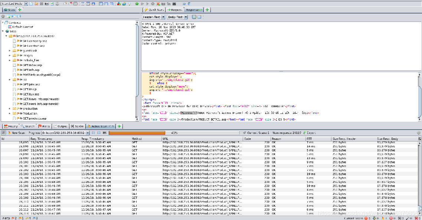Image resolution: width=422 pixels, height=220 pixels.
Task: Open the Options gear icon in the top toolbar
Action: tap(57, 4)
